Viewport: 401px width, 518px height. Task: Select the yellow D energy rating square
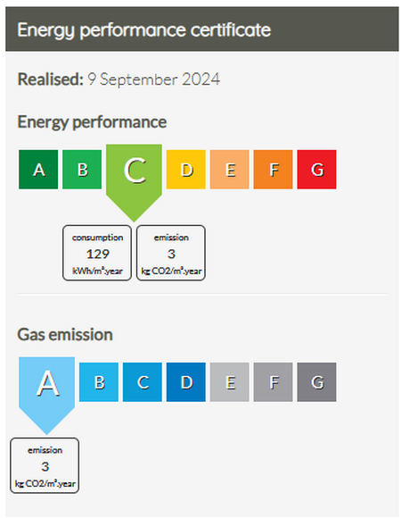click(186, 170)
